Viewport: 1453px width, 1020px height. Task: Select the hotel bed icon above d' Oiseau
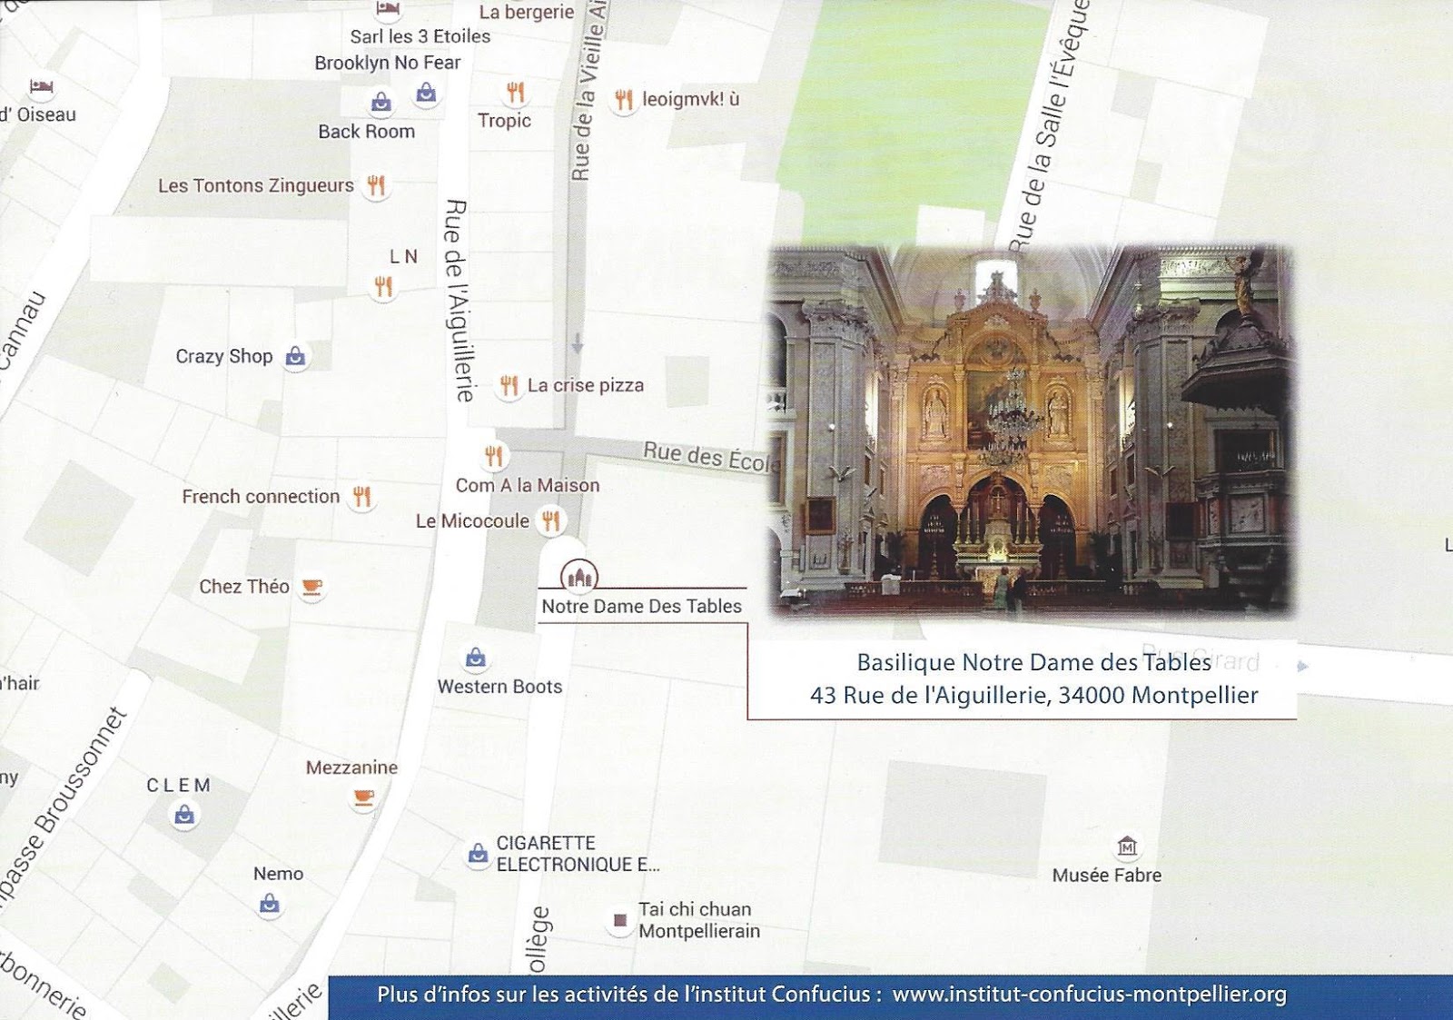[x=42, y=87]
